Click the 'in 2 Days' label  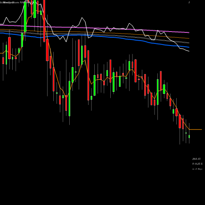(197, 169)
